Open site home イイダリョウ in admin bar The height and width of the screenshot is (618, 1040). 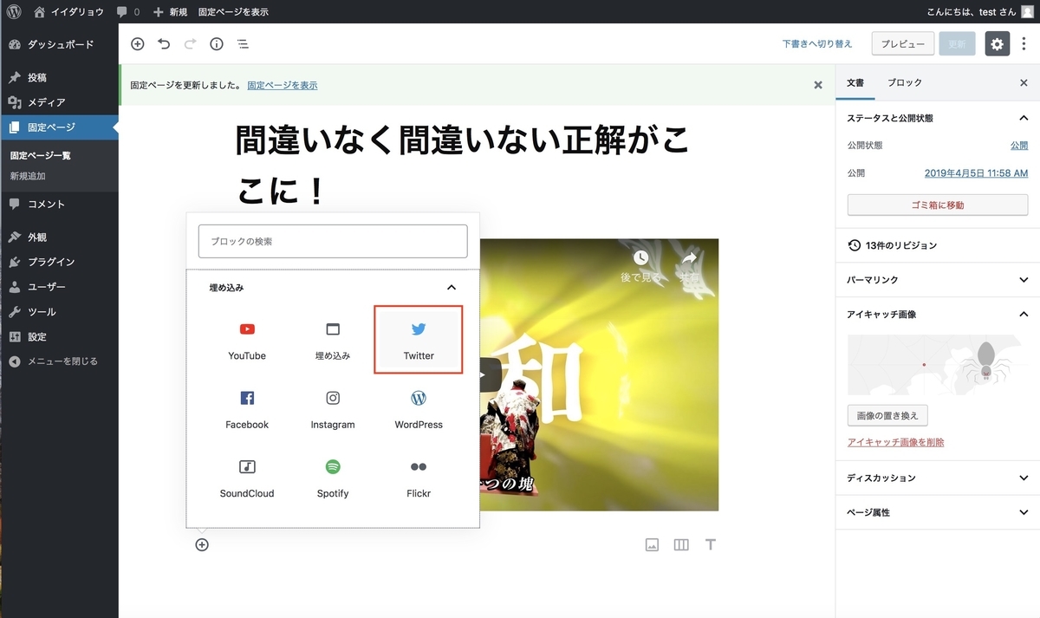68,12
